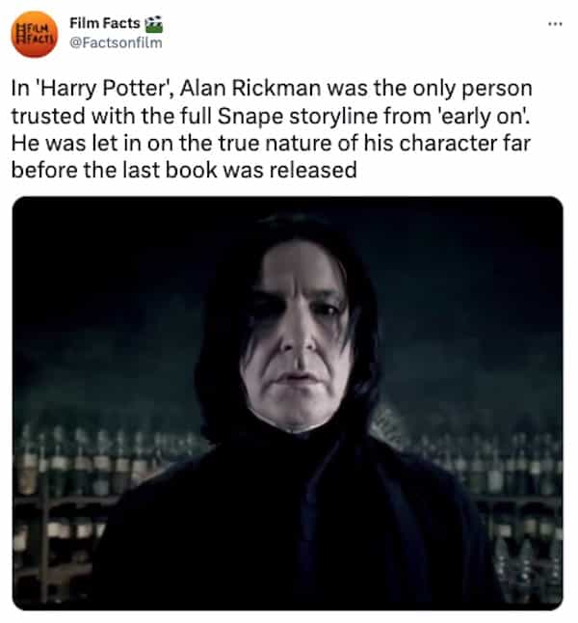Open the Film Facts display name link

tap(105, 23)
